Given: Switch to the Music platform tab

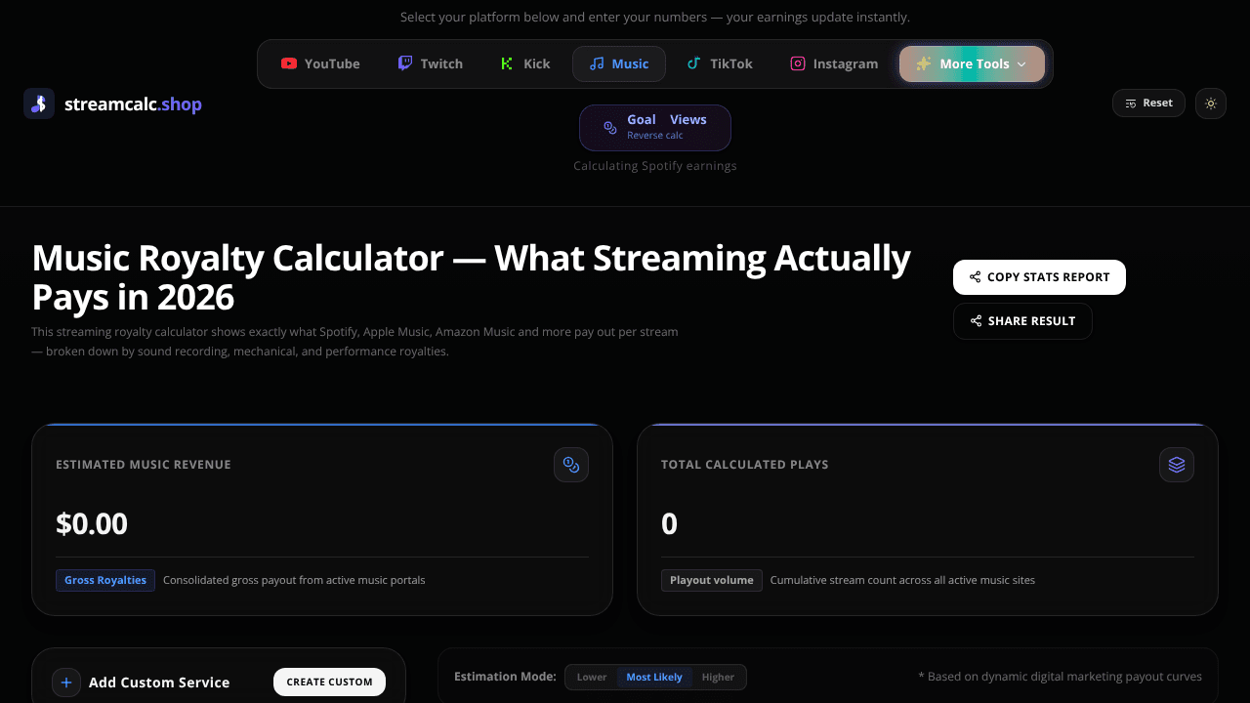Looking at the screenshot, I should [619, 63].
